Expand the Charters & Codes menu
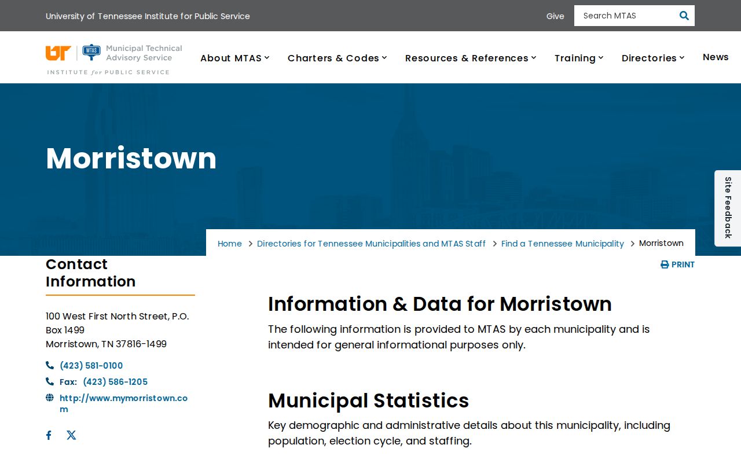This screenshot has height=463, width=741. (338, 58)
